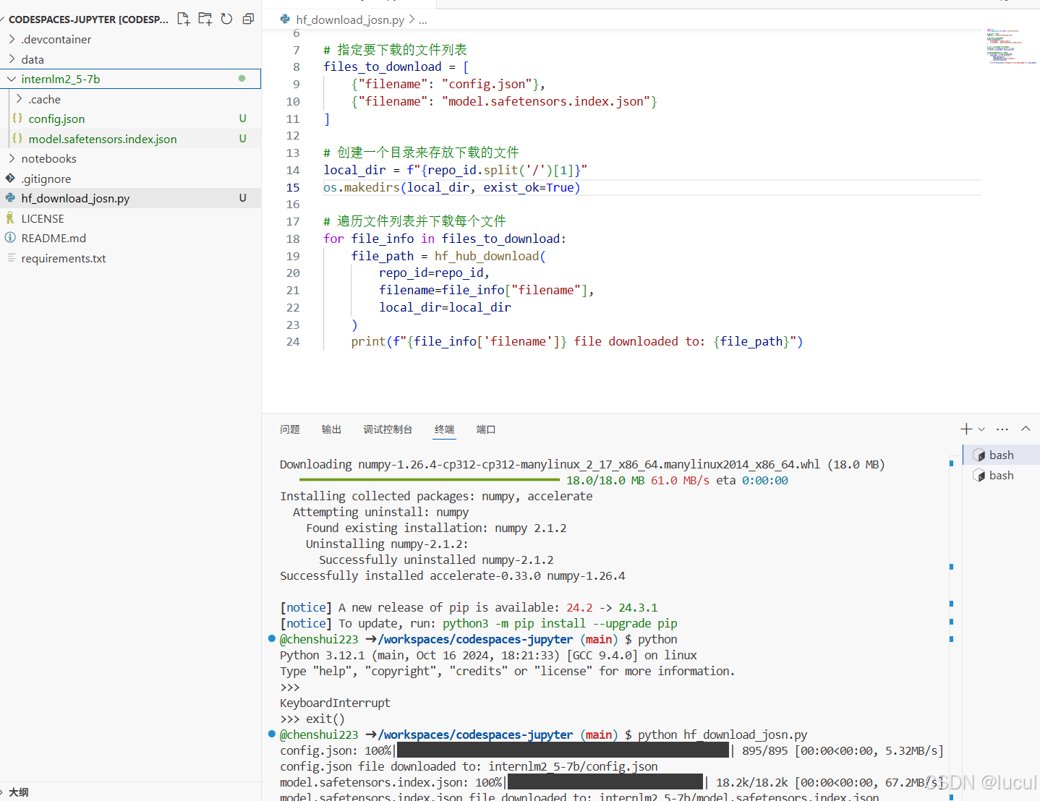Switch to the 调试控制台 debug console tab
This screenshot has height=801, width=1040.
(388, 429)
